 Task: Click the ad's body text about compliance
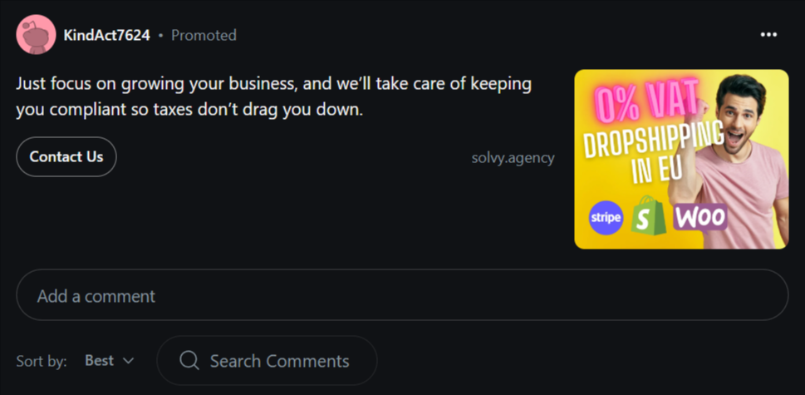273,96
